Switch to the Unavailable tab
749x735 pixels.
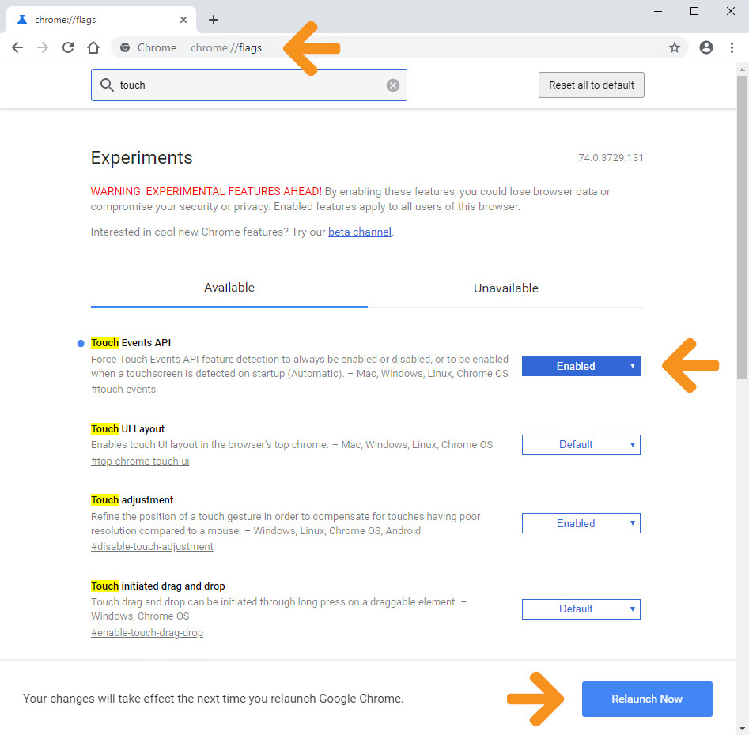(505, 288)
